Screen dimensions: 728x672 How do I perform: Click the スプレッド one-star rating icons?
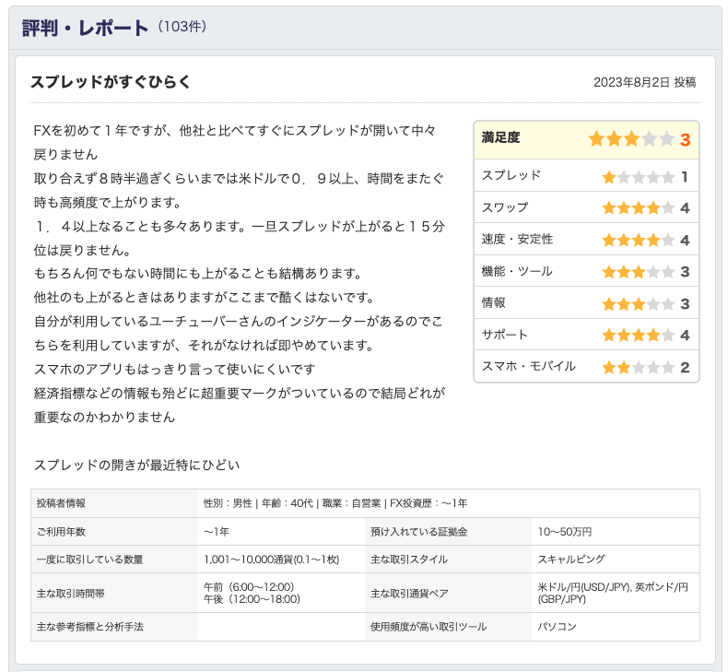click(639, 177)
